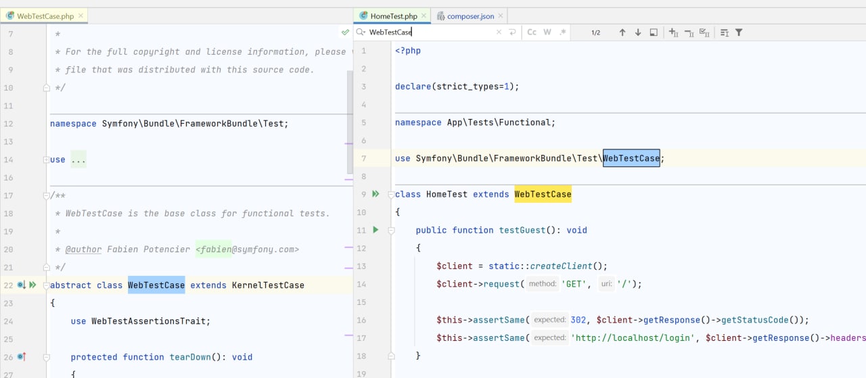Toggle Regex search option
The image size is (866, 378).
click(562, 32)
